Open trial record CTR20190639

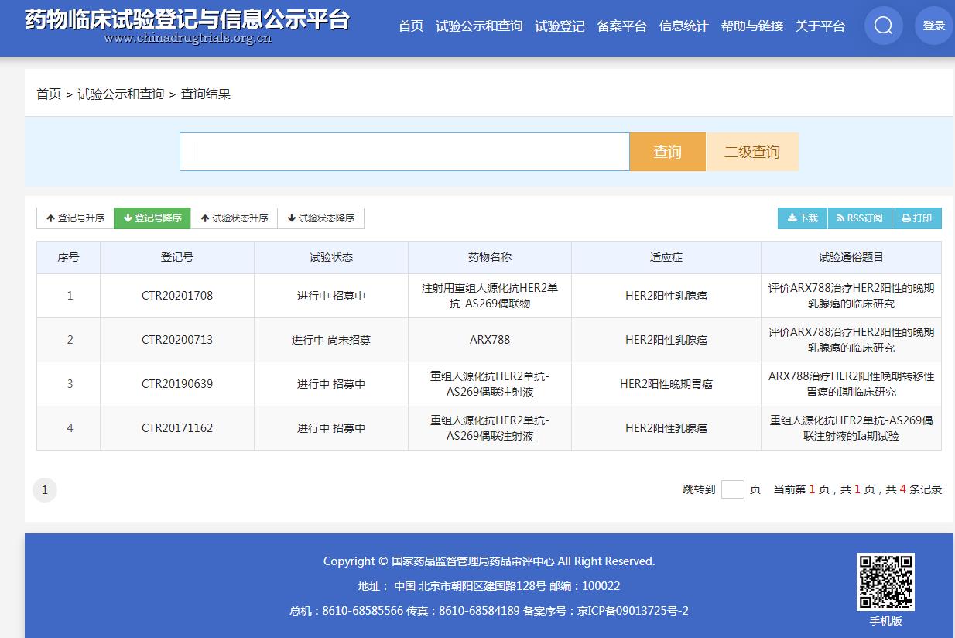click(x=176, y=384)
